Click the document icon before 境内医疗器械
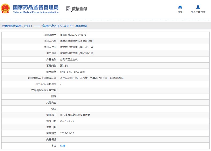Screen dimensions: 211x151 tap(3, 26)
